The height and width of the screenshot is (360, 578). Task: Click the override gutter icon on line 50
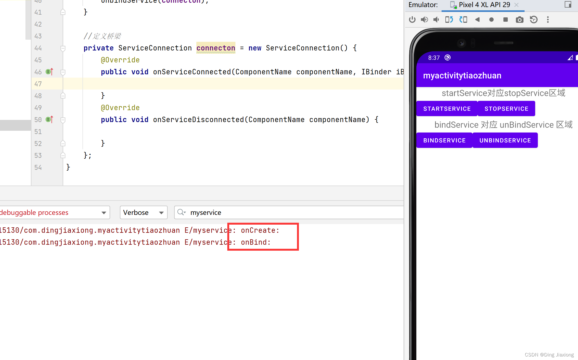(49, 119)
